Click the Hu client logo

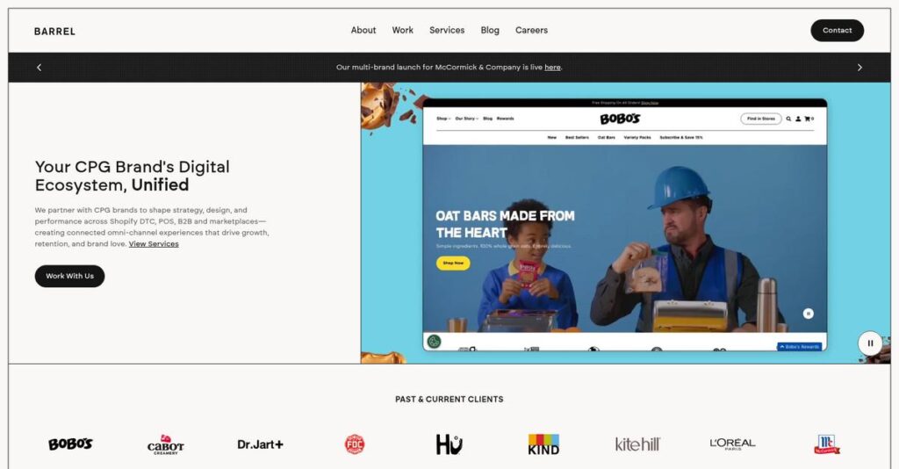[x=449, y=444]
